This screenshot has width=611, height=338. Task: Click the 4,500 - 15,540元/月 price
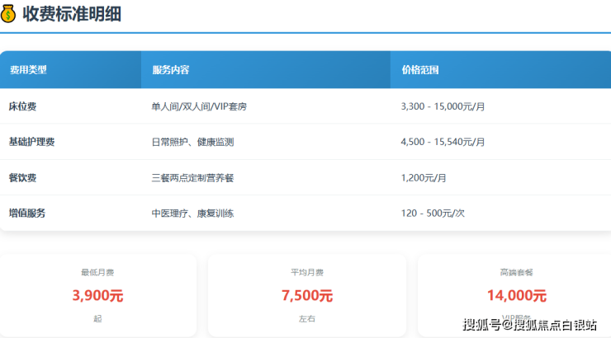pyautogui.click(x=443, y=142)
